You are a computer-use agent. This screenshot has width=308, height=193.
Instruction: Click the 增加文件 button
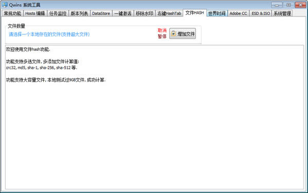183,33
